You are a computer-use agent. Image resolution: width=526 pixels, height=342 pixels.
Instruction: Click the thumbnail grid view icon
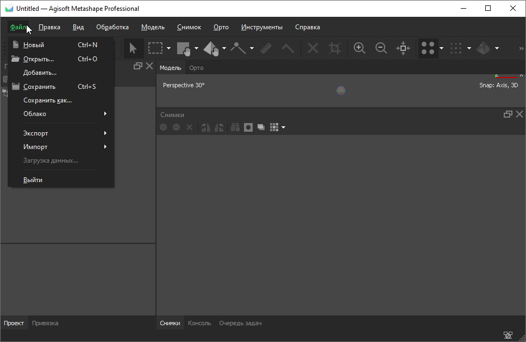274,127
